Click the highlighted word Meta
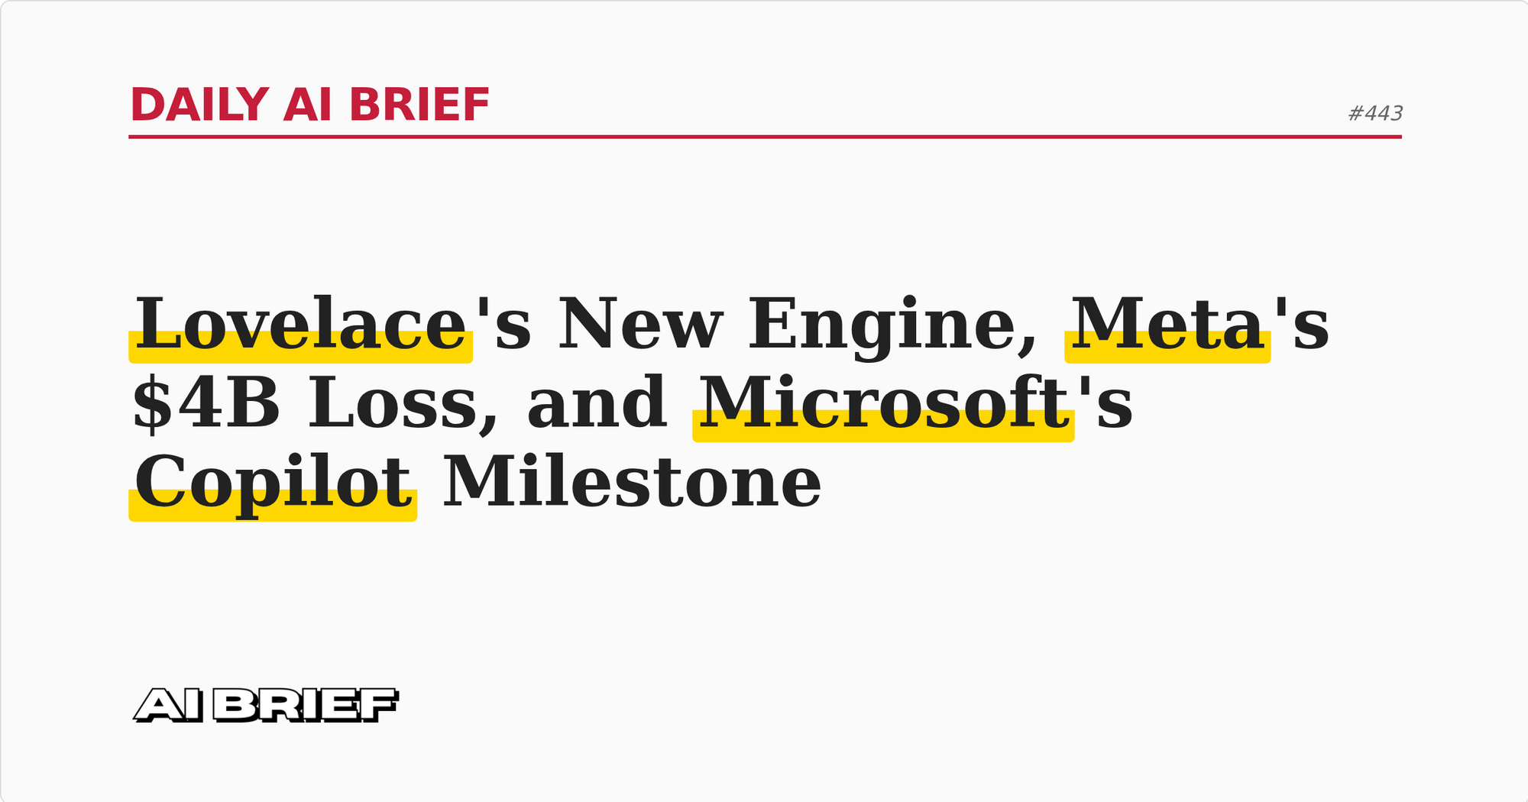 [1167, 325]
